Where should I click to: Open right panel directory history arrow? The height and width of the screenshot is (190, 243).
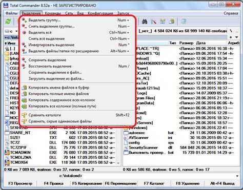pos(237,37)
